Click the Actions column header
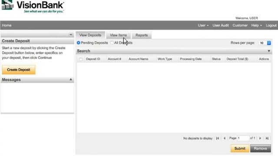This screenshot has width=278, height=156. pyautogui.click(x=264, y=59)
